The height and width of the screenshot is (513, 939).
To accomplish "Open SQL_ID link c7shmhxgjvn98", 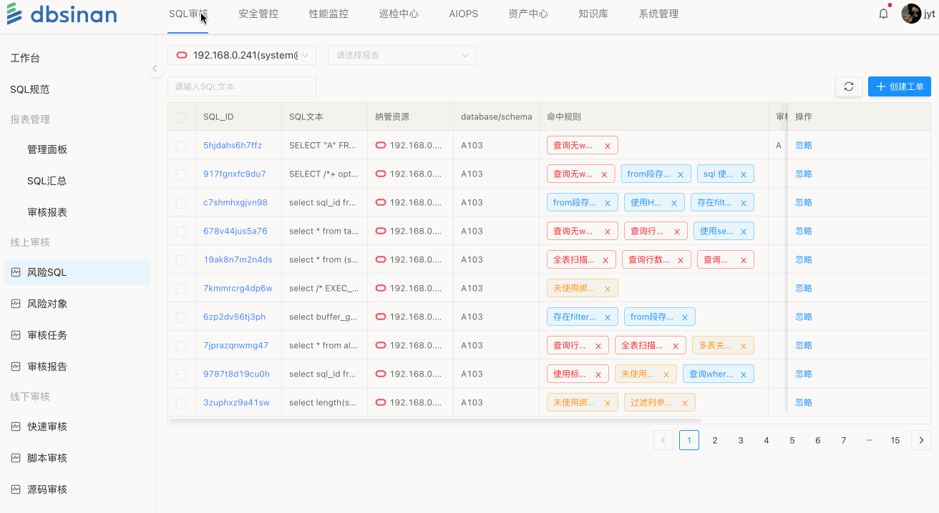I will click(x=235, y=203).
